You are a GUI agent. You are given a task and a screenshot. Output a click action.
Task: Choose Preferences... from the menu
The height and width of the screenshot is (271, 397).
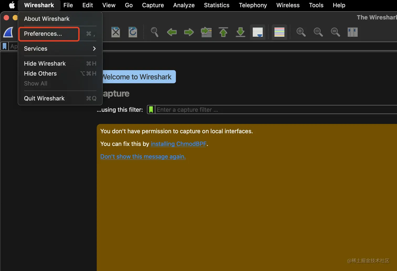(x=60, y=34)
